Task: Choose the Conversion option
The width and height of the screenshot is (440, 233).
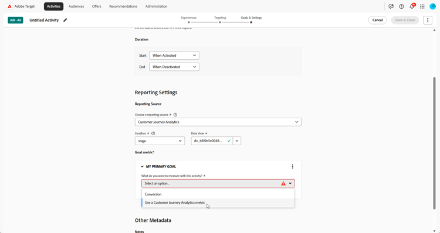Action: click(x=218, y=194)
